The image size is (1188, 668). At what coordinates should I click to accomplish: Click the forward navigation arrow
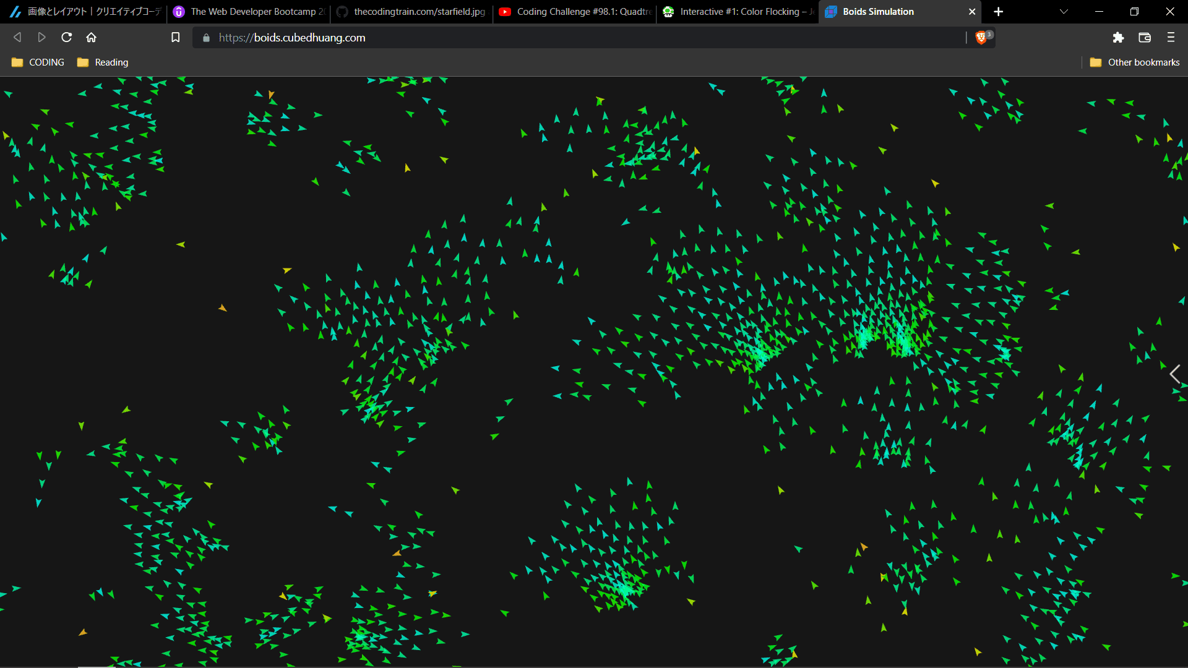[41, 36]
